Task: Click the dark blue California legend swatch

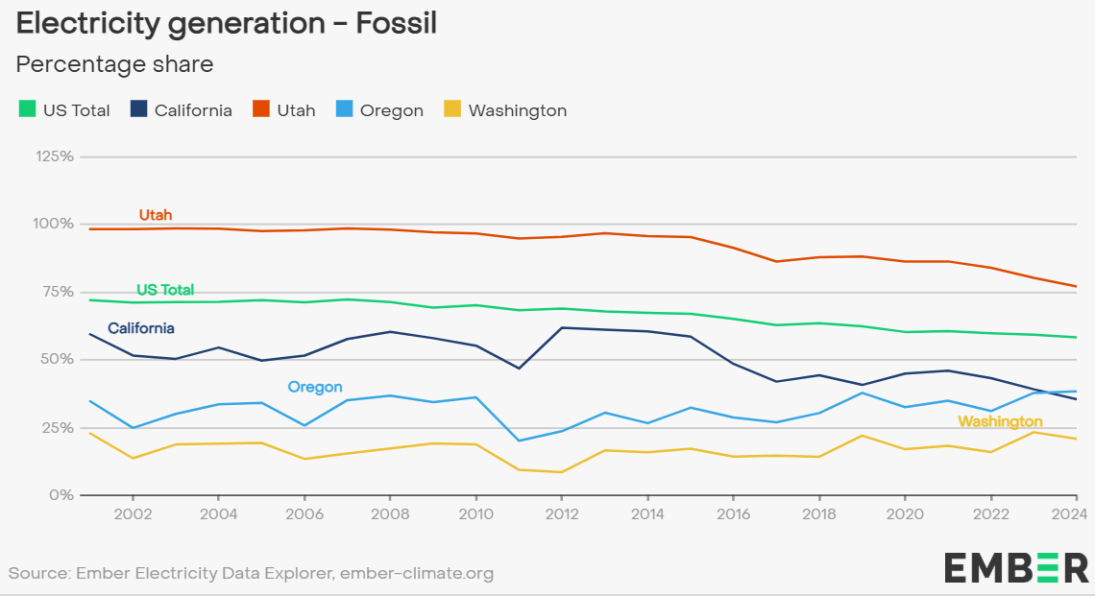Action: pyautogui.click(x=138, y=109)
